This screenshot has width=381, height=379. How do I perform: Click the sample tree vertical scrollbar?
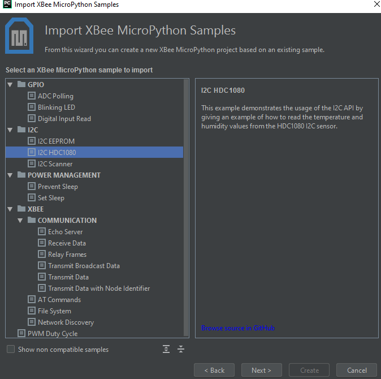pyautogui.click(x=186, y=207)
